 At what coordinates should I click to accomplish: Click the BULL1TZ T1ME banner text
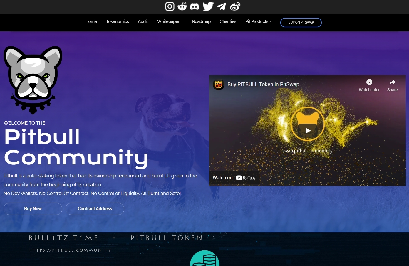point(63,238)
